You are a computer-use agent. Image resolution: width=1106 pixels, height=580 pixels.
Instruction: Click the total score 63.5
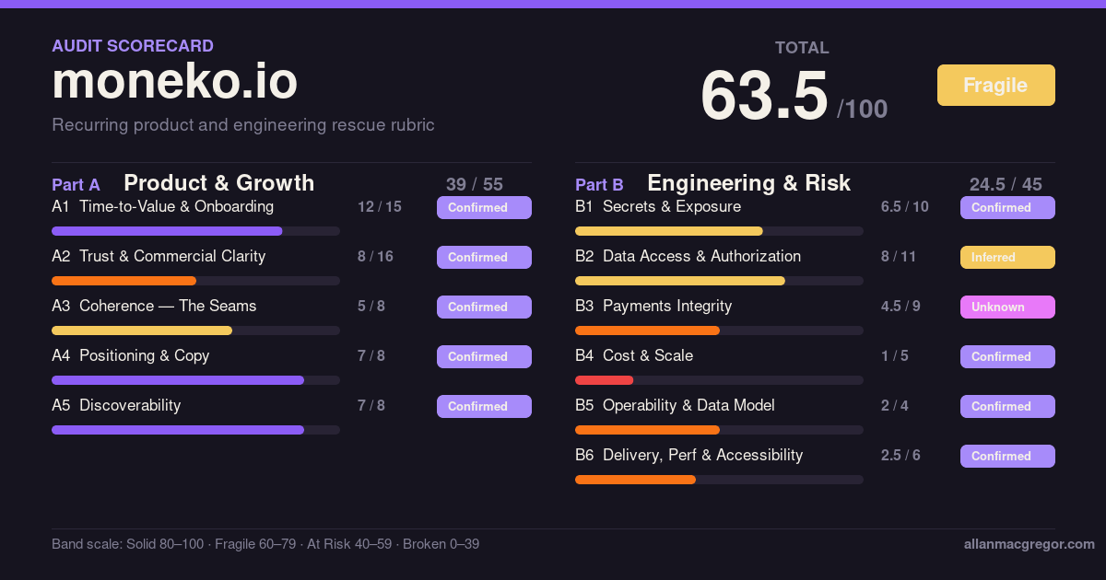pyautogui.click(x=764, y=97)
